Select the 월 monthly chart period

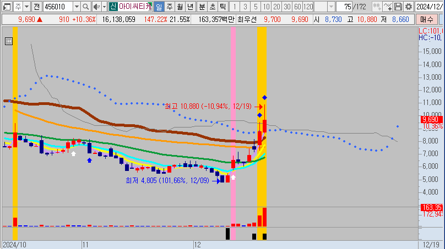[x=180, y=7]
